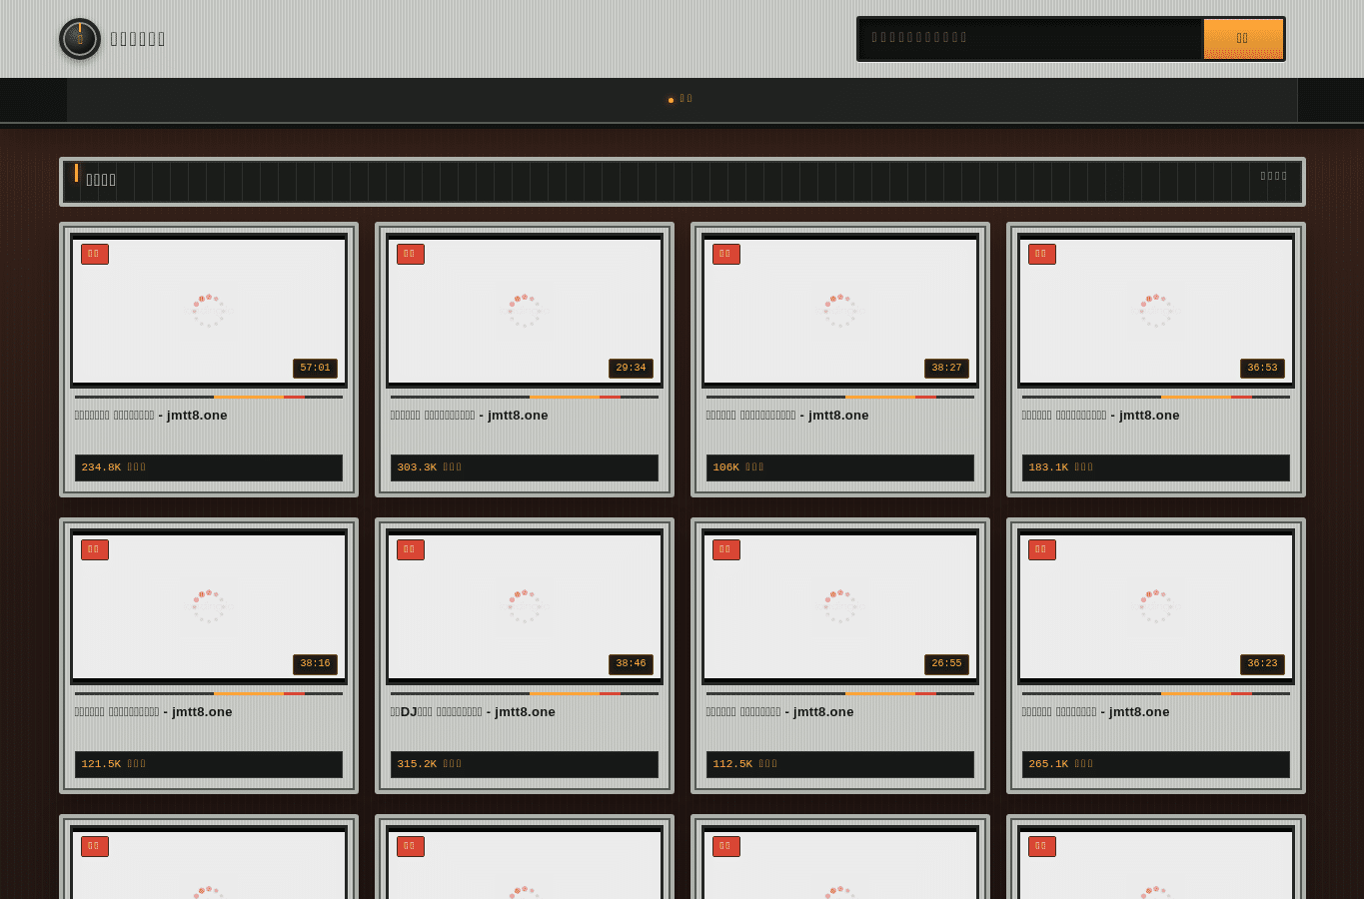Click the red badge on the 29:34 video
Image resolution: width=1364 pixels, height=899 pixels.
click(x=411, y=254)
